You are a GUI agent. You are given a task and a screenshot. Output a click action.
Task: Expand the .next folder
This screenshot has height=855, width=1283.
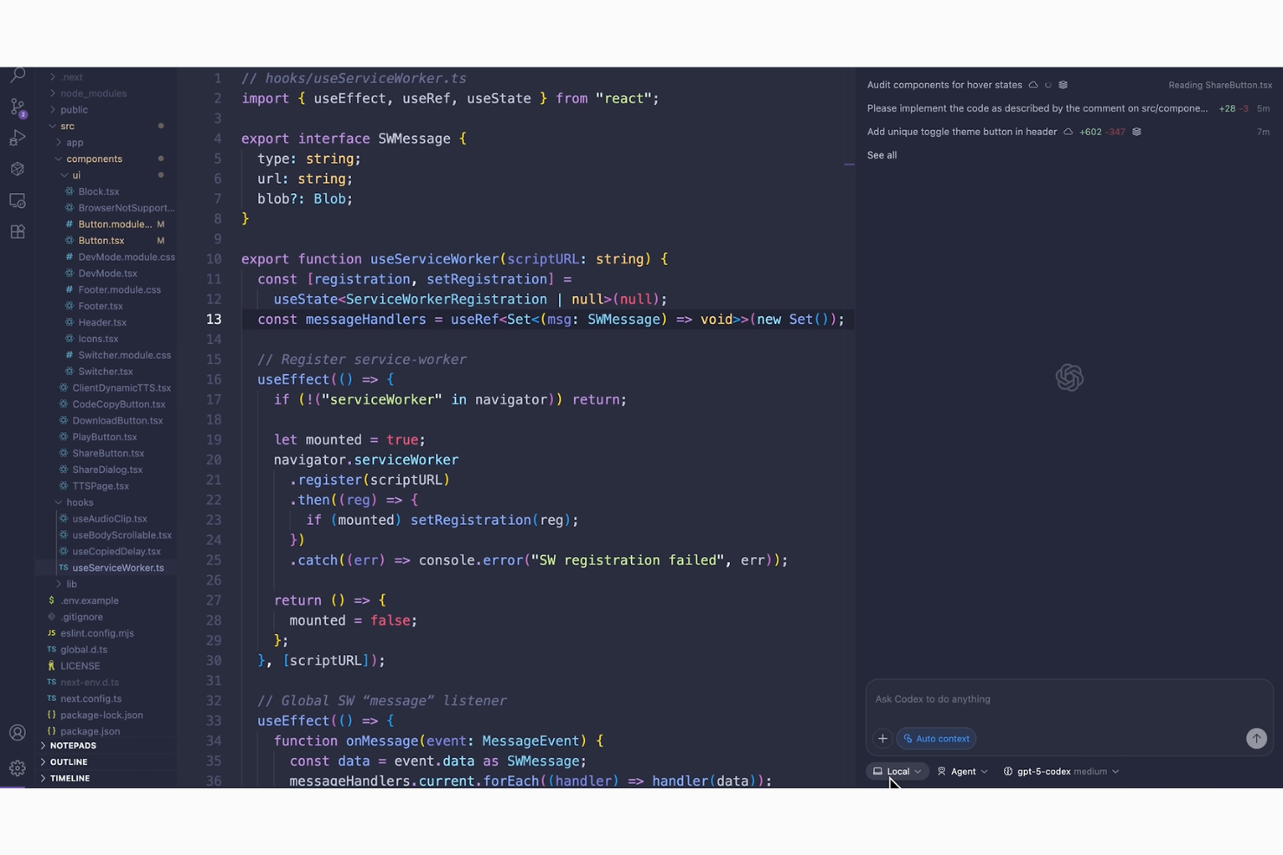[72, 77]
